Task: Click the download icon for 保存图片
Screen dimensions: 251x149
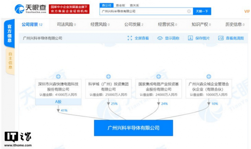Action: 190,38
